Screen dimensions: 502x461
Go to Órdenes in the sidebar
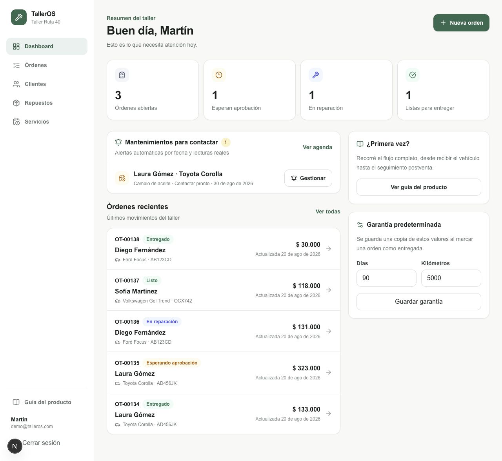tap(47, 65)
